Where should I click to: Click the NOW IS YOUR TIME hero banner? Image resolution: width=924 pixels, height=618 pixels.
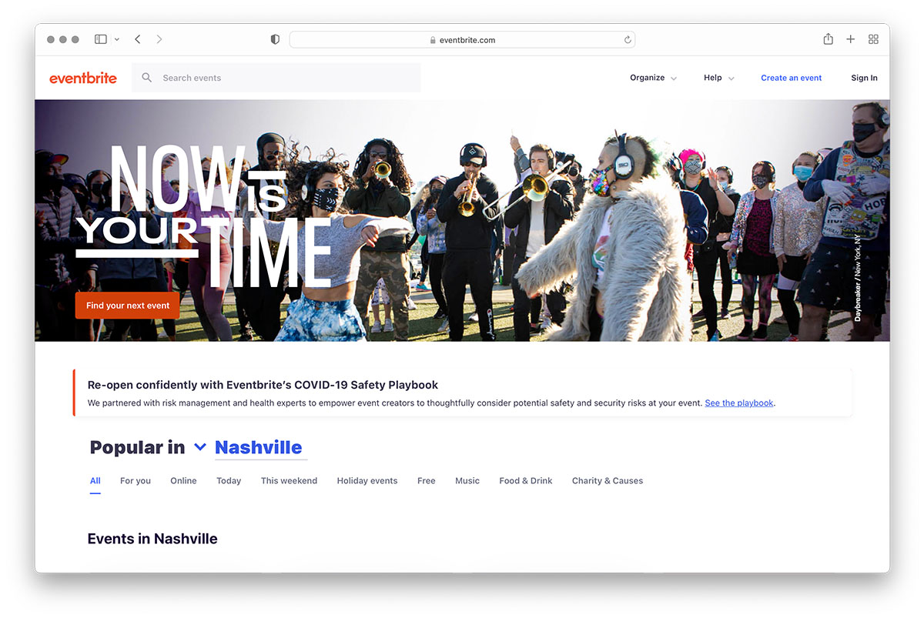tap(462, 220)
